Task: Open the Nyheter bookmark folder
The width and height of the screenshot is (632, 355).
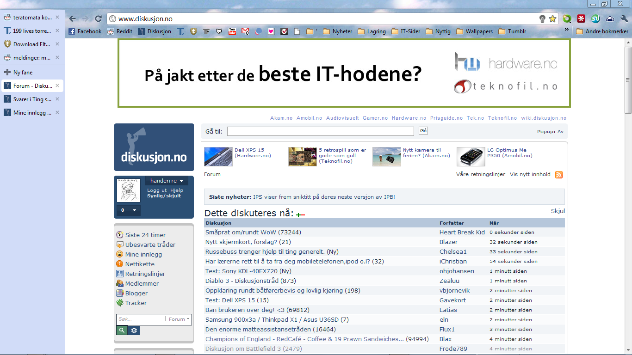Action: click(338, 31)
